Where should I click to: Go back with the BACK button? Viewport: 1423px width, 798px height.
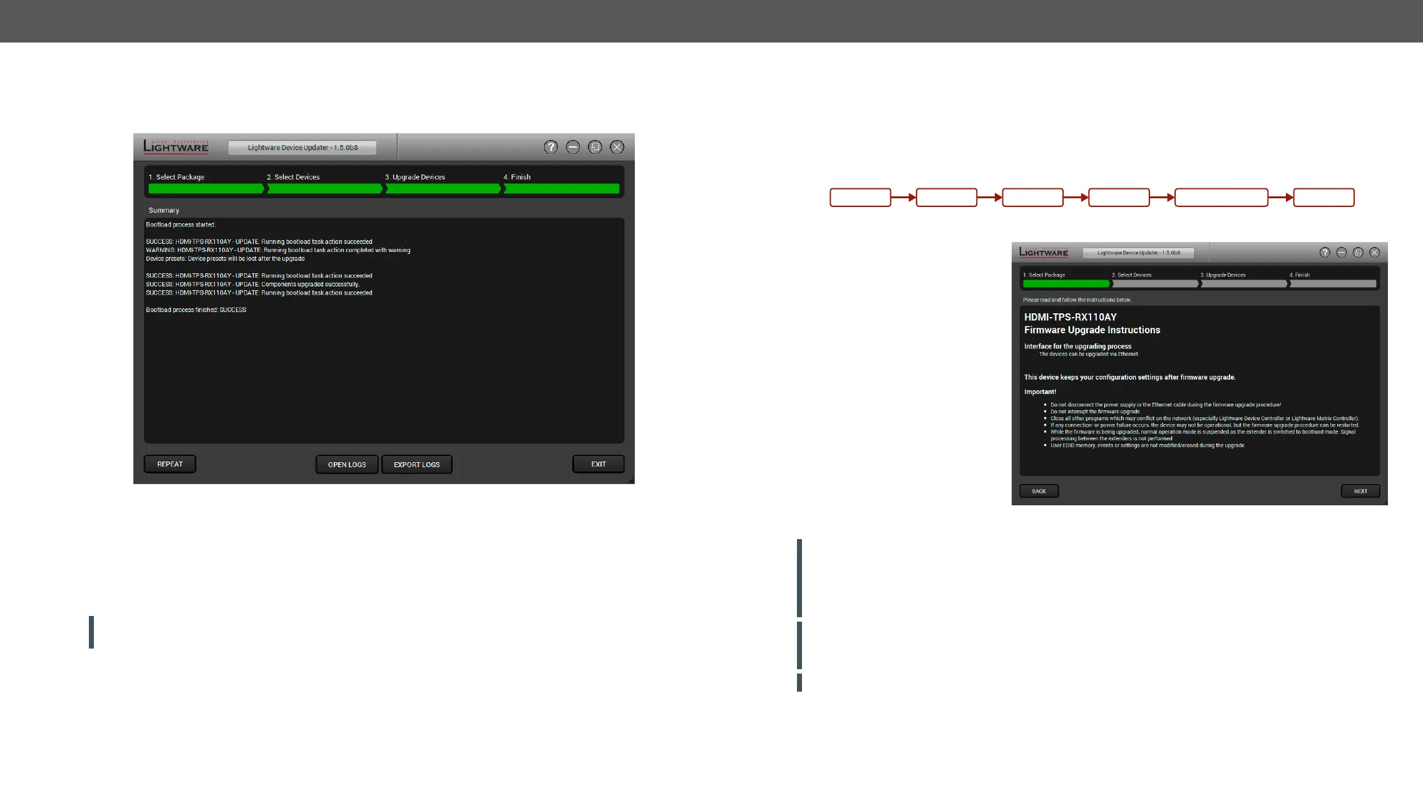click(1039, 491)
